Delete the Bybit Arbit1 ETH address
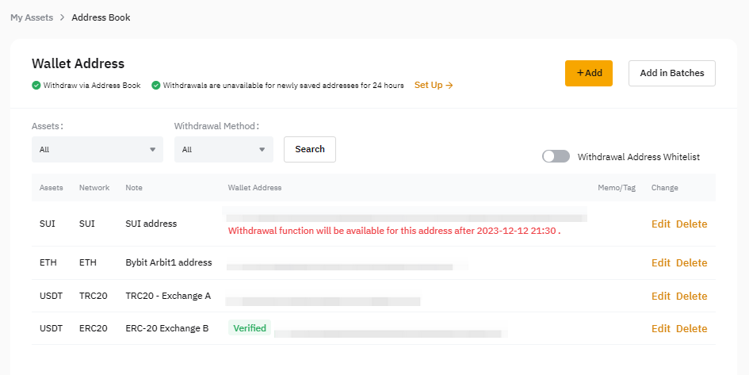Image resolution: width=749 pixels, height=375 pixels. point(691,263)
